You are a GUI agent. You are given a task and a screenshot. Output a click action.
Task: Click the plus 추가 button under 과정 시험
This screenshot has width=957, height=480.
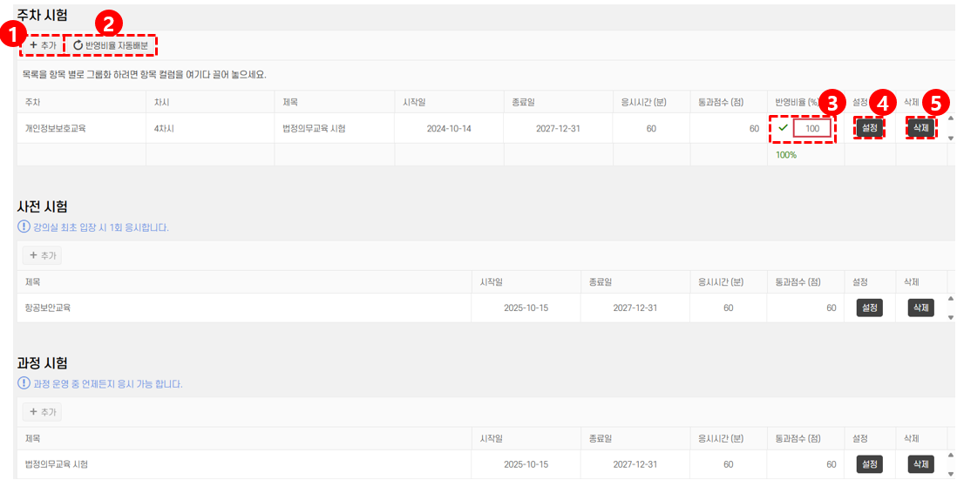click(42, 412)
